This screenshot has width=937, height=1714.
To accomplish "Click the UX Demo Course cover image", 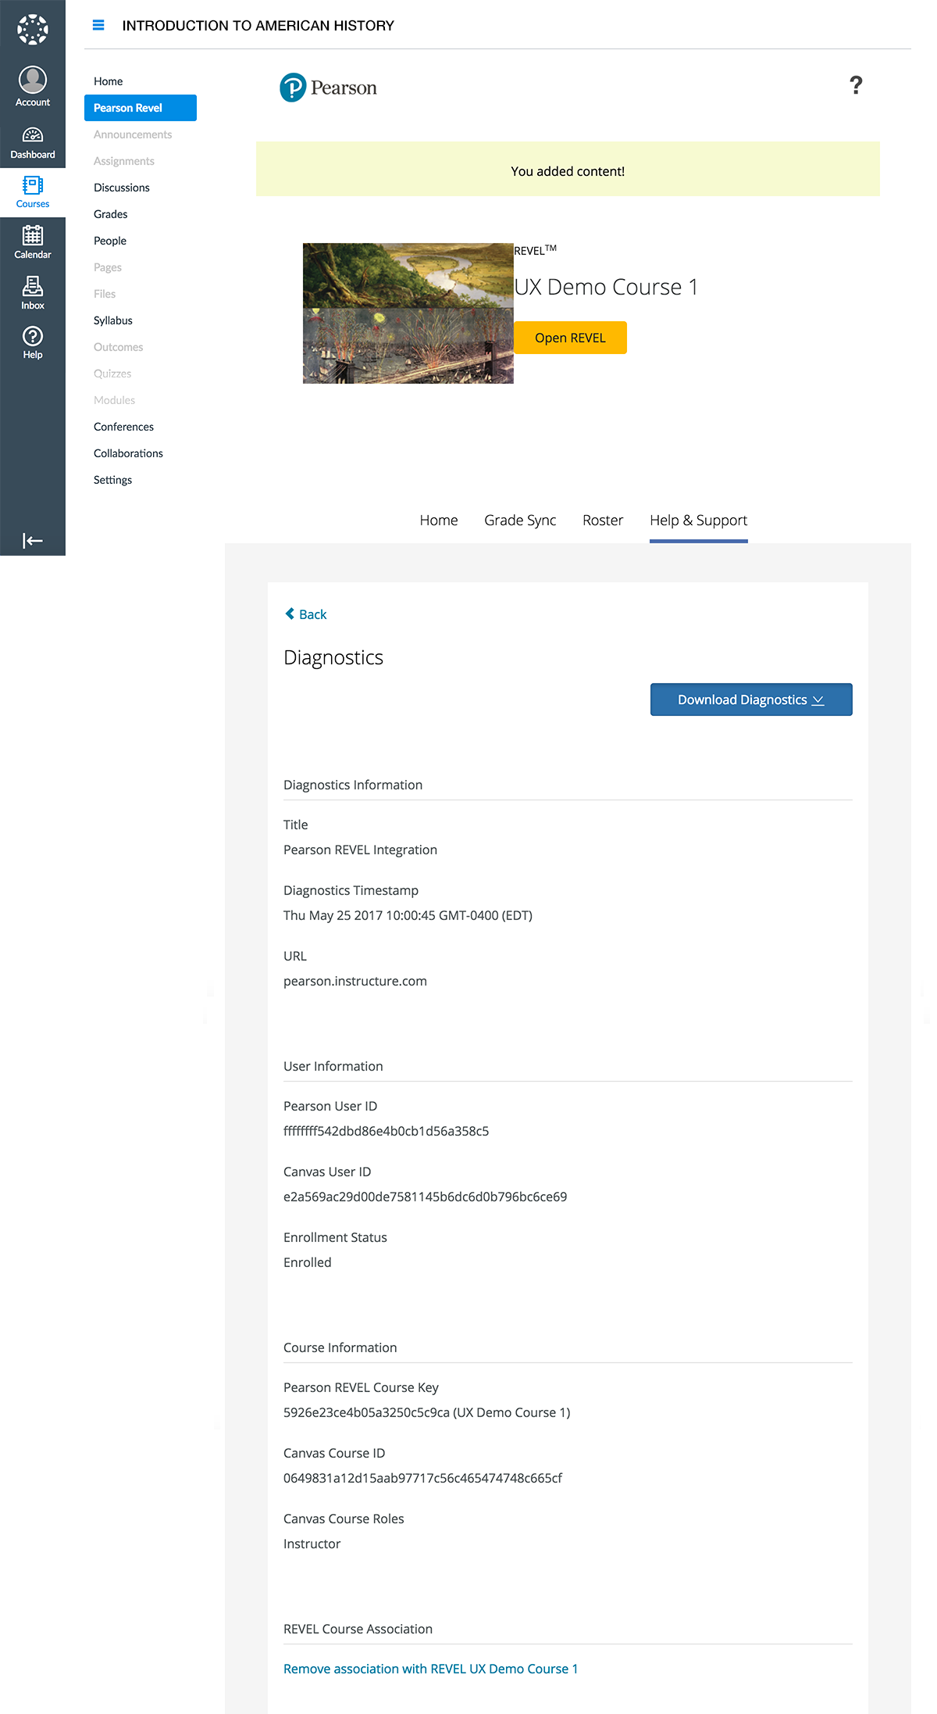I will pos(408,313).
